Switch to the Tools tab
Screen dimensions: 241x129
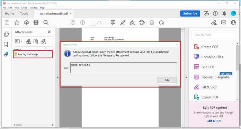[x=24, y=14]
